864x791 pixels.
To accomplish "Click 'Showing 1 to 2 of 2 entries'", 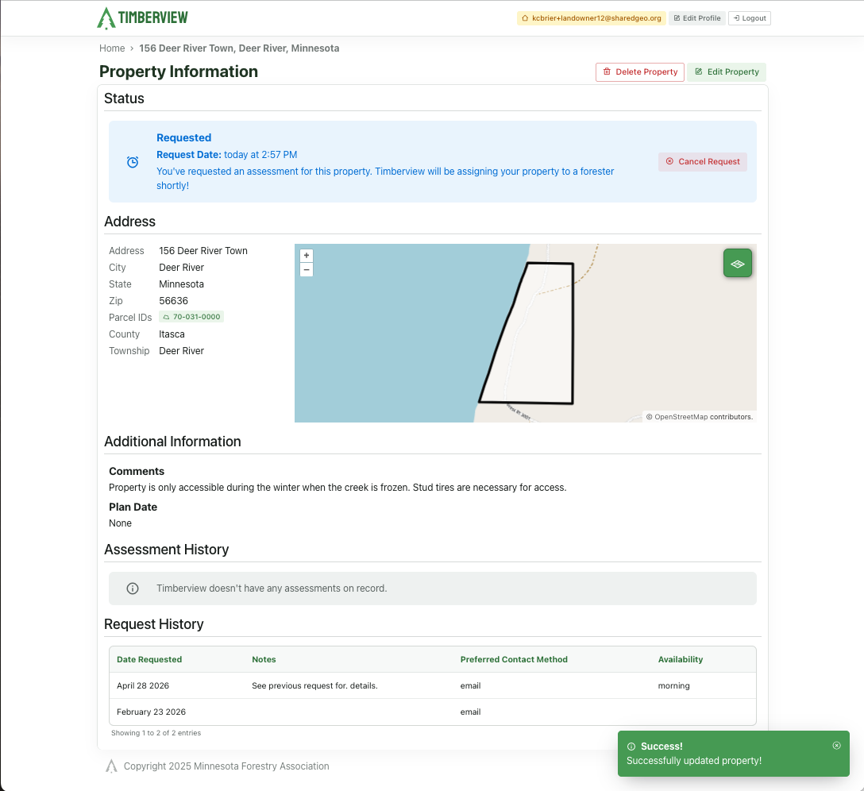I will [156, 733].
